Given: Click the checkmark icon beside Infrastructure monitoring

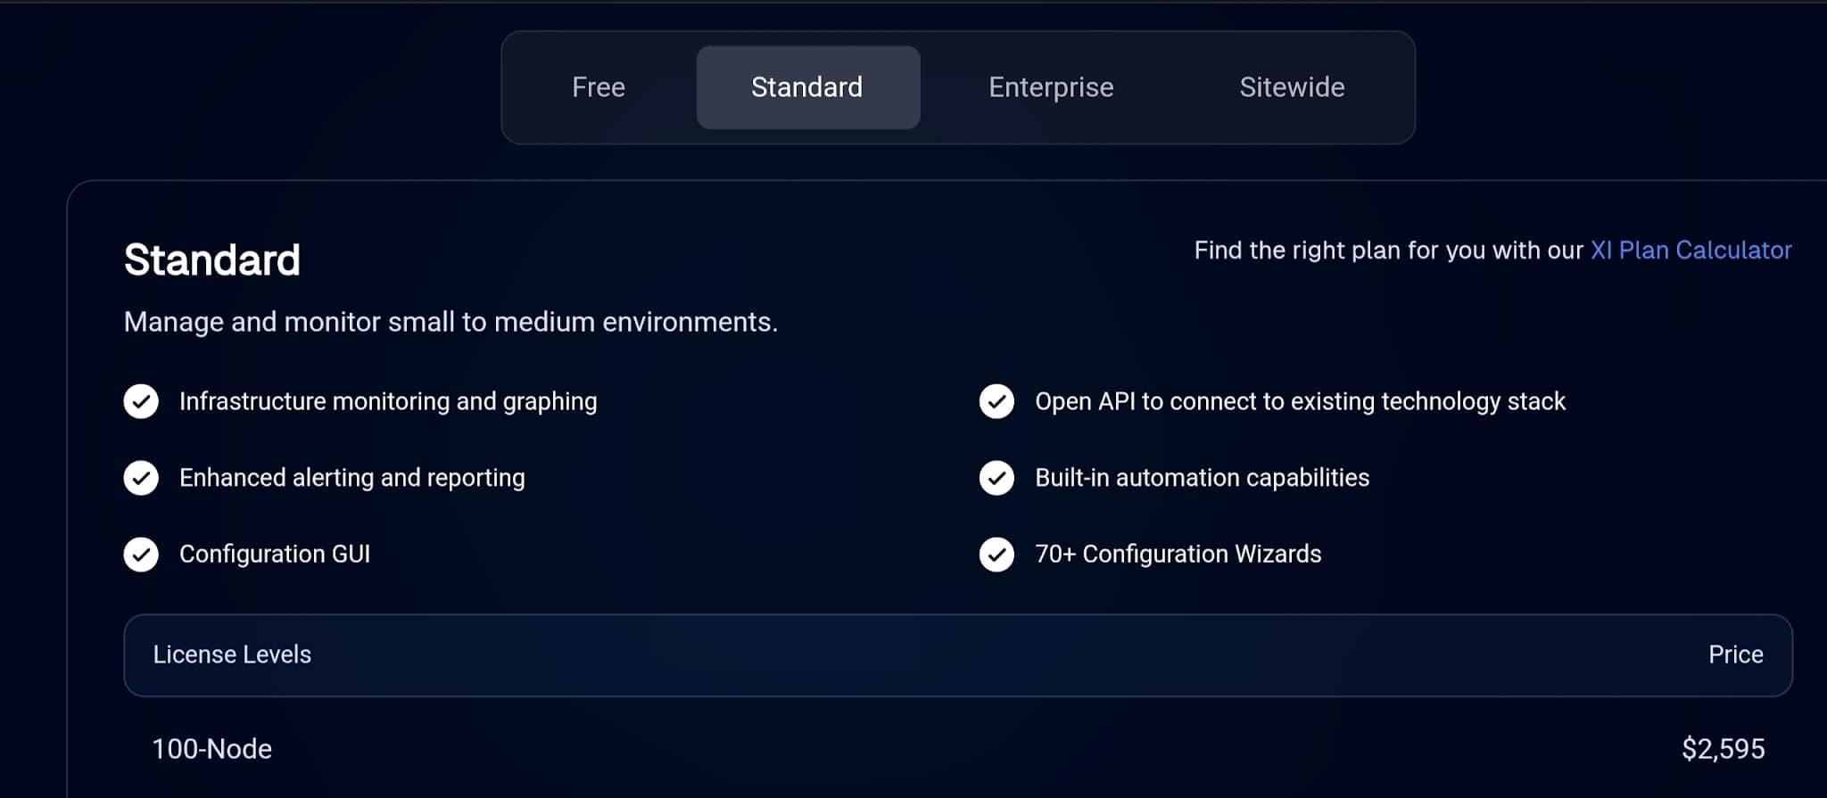Looking at the screenshot, I should [x=141, y=401].
